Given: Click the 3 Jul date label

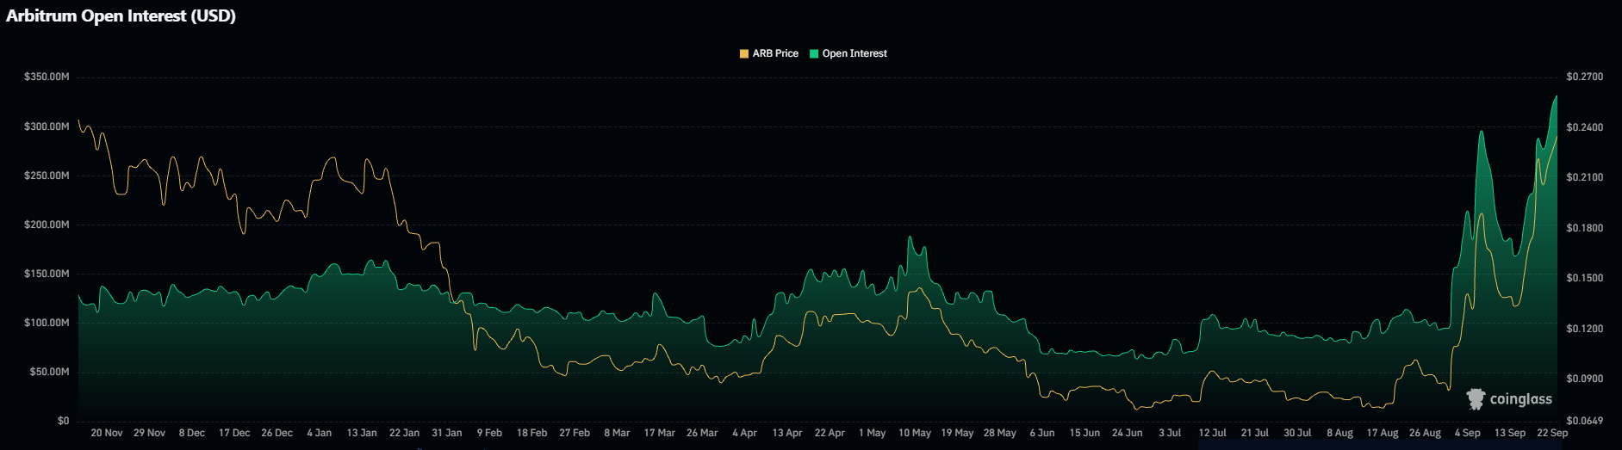Looking at the screenshot, I should click(1170, 433).
